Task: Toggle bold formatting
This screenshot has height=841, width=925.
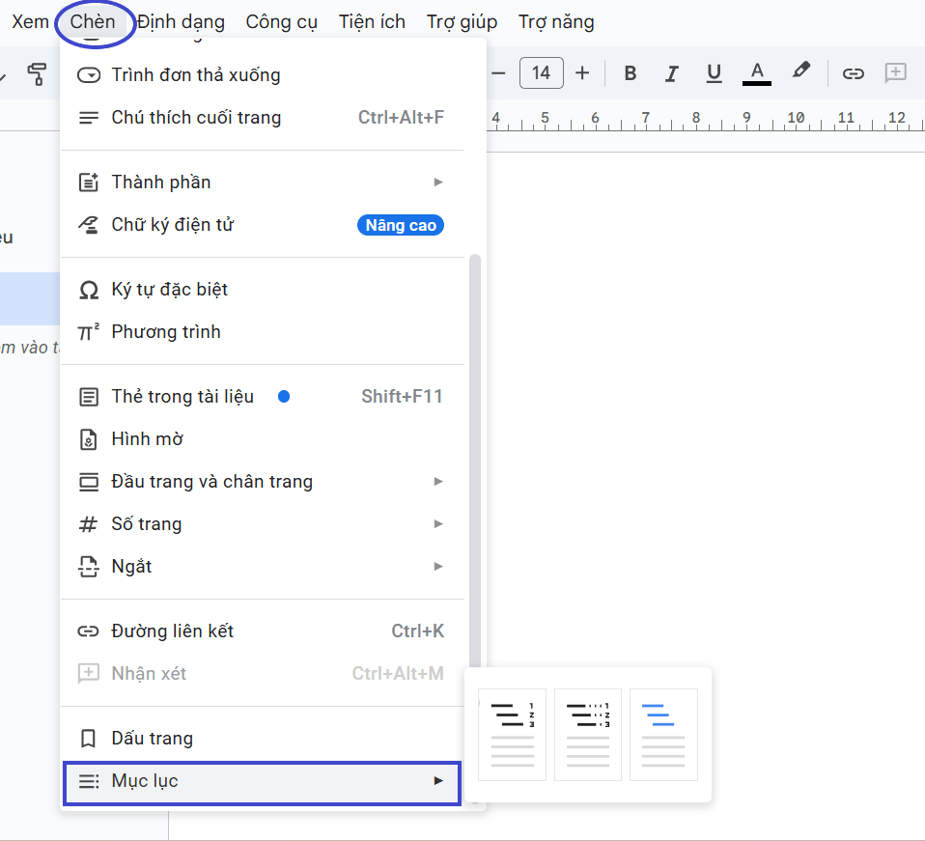Action: point(630,72)
